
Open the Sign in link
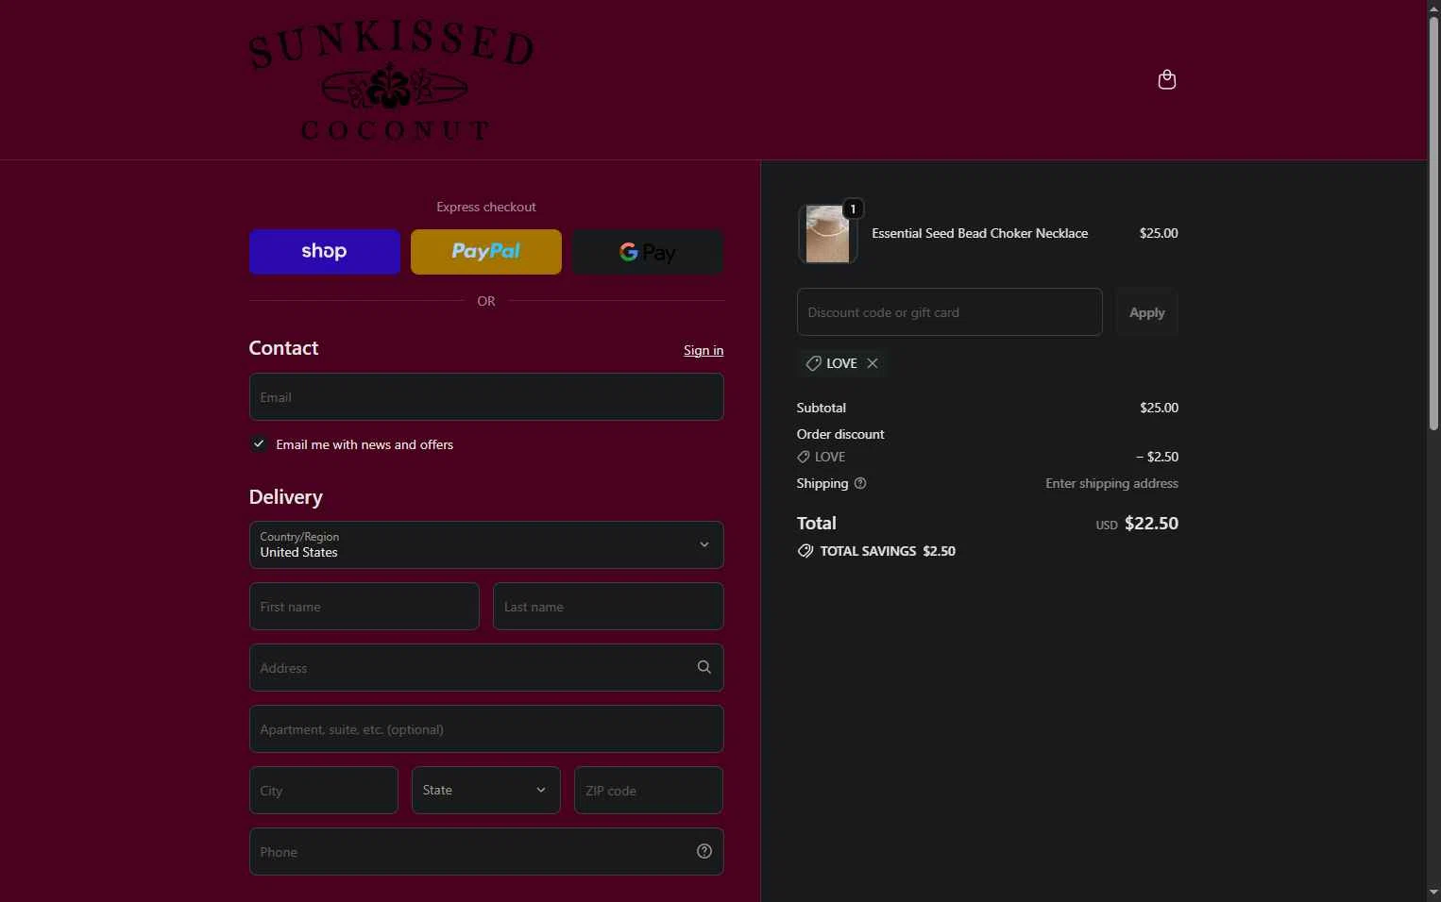coord(704,350)
